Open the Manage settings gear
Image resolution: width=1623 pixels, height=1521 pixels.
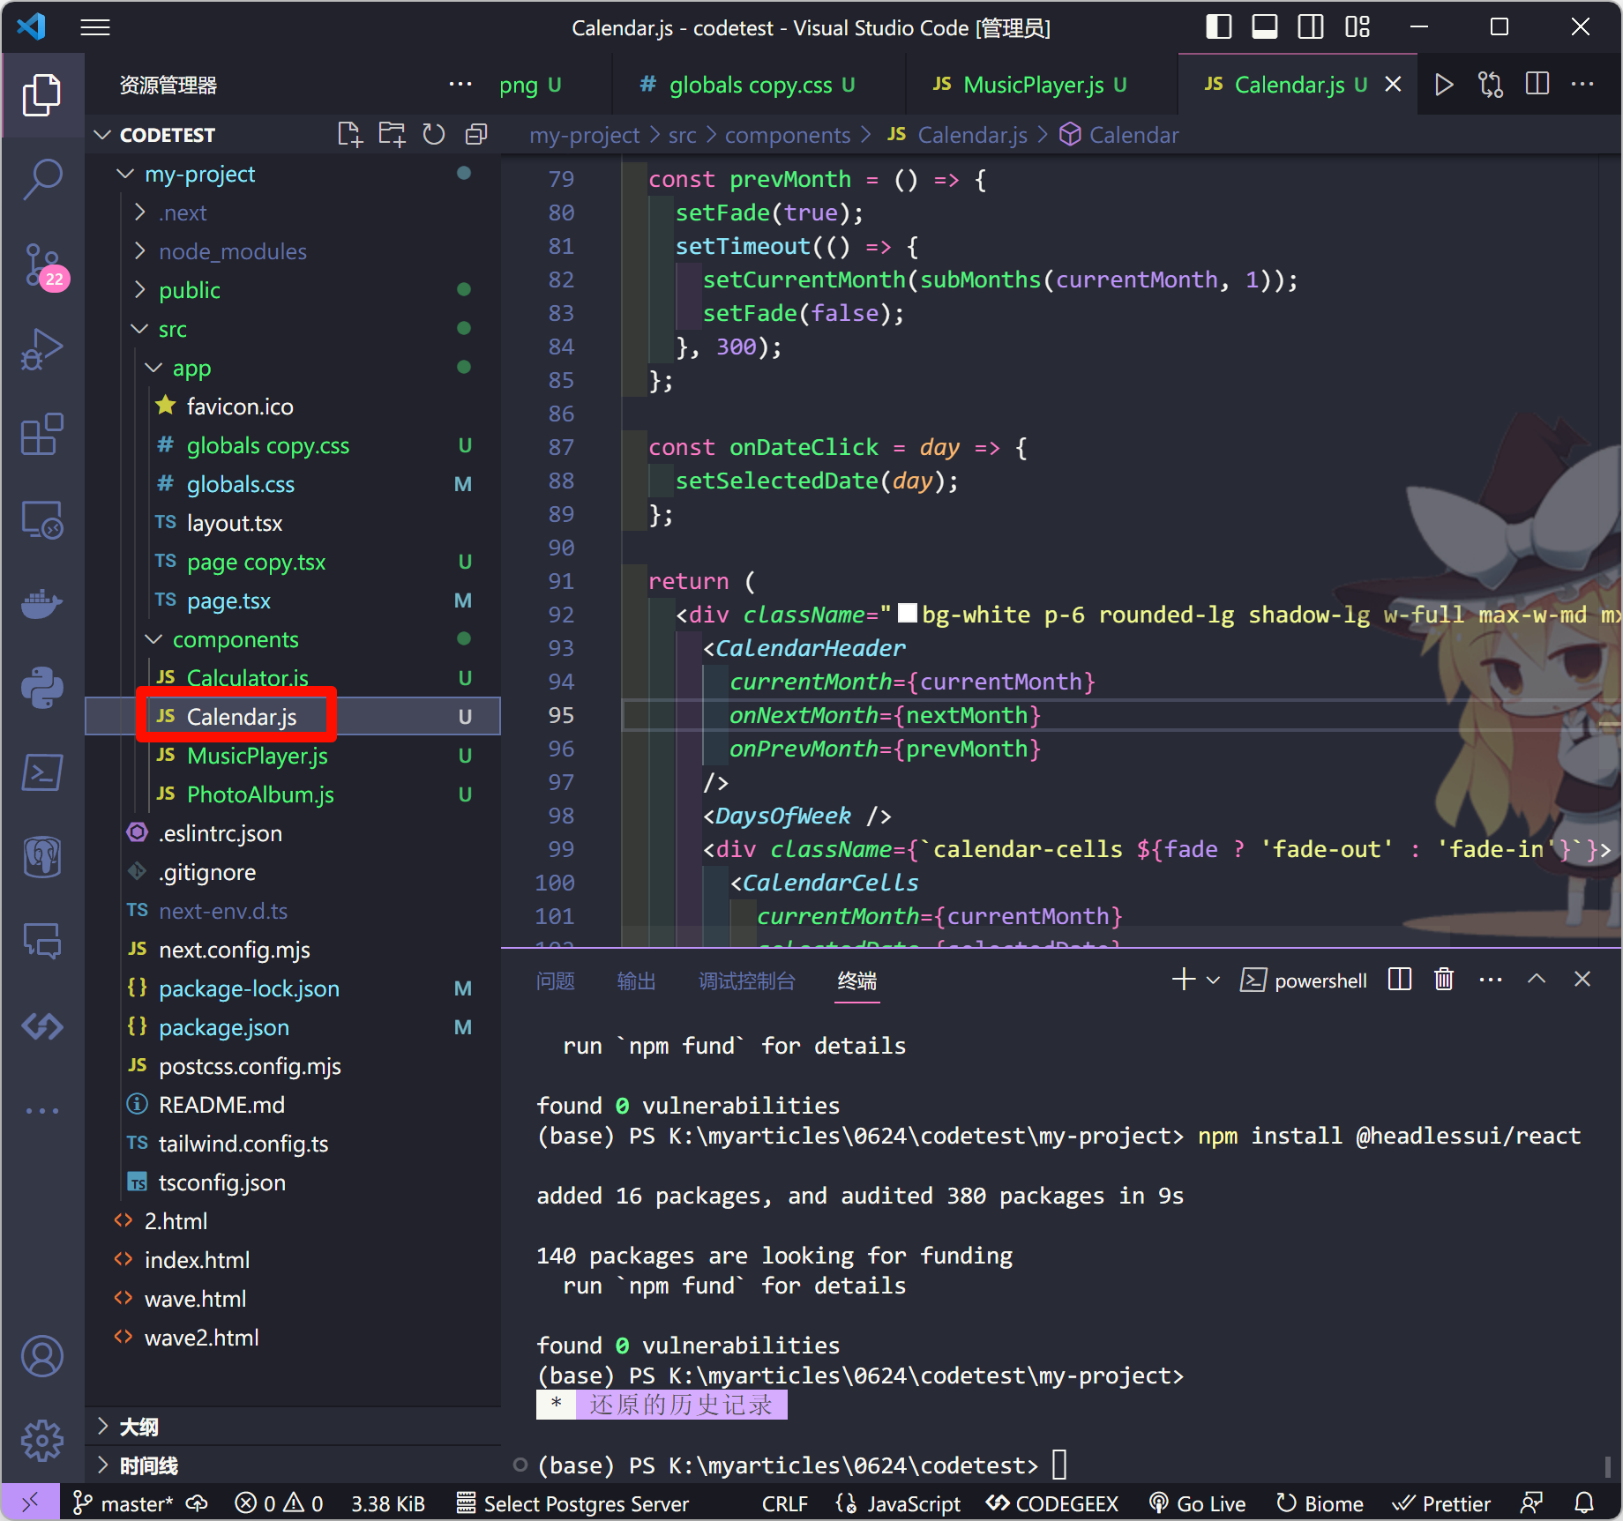pyautogui.click(x=41, y=1442)
